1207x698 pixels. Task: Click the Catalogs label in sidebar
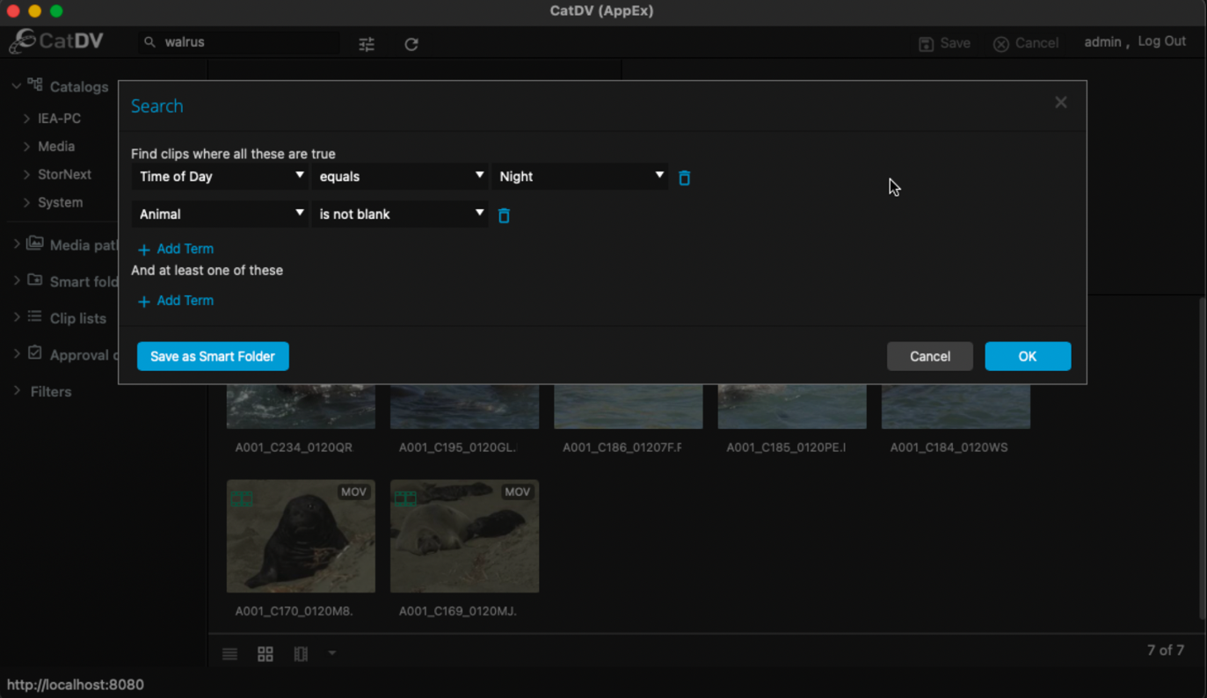(79, 87)
